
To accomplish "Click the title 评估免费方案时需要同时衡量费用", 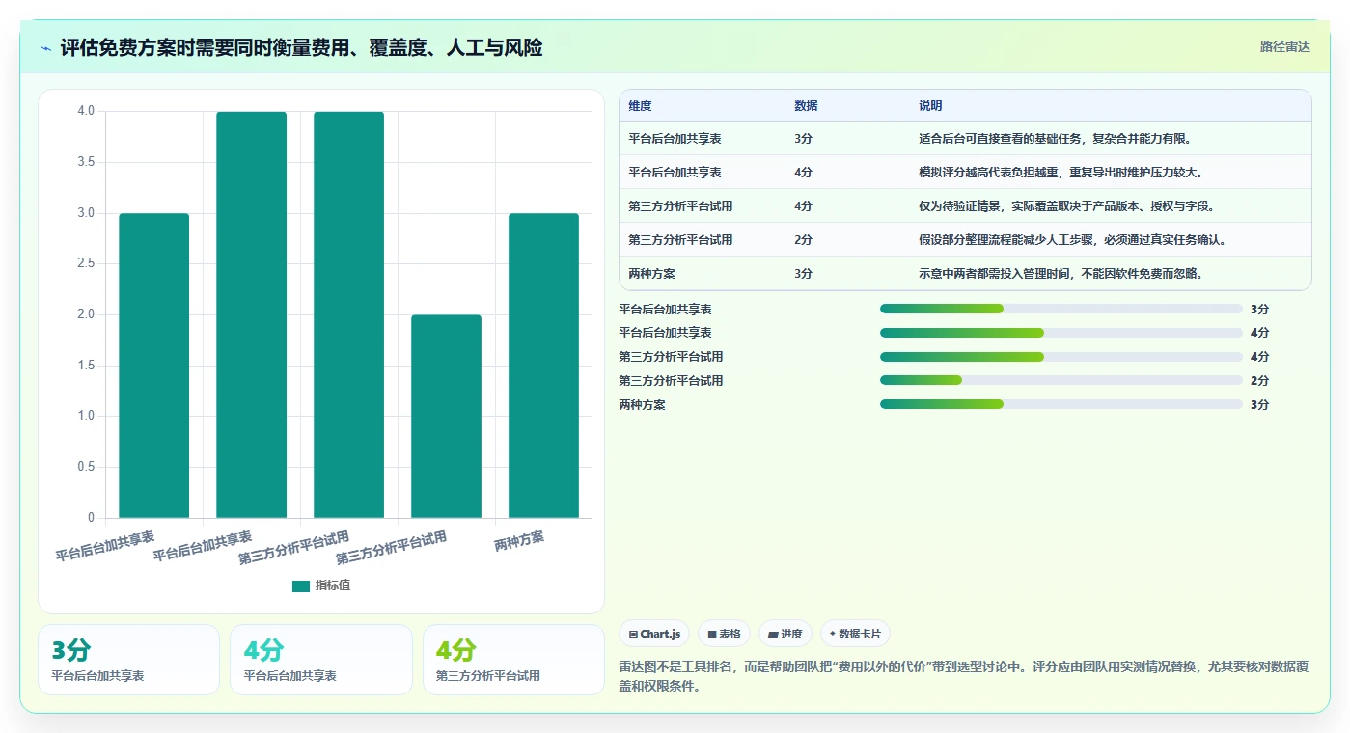I will tap(301, 47).
